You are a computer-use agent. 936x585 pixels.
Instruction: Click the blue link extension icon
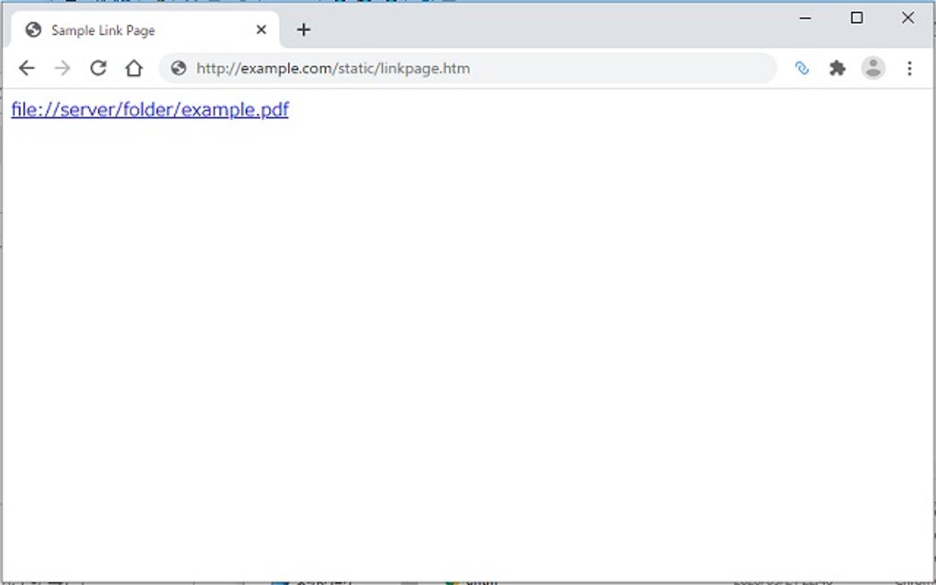[802, 68]
